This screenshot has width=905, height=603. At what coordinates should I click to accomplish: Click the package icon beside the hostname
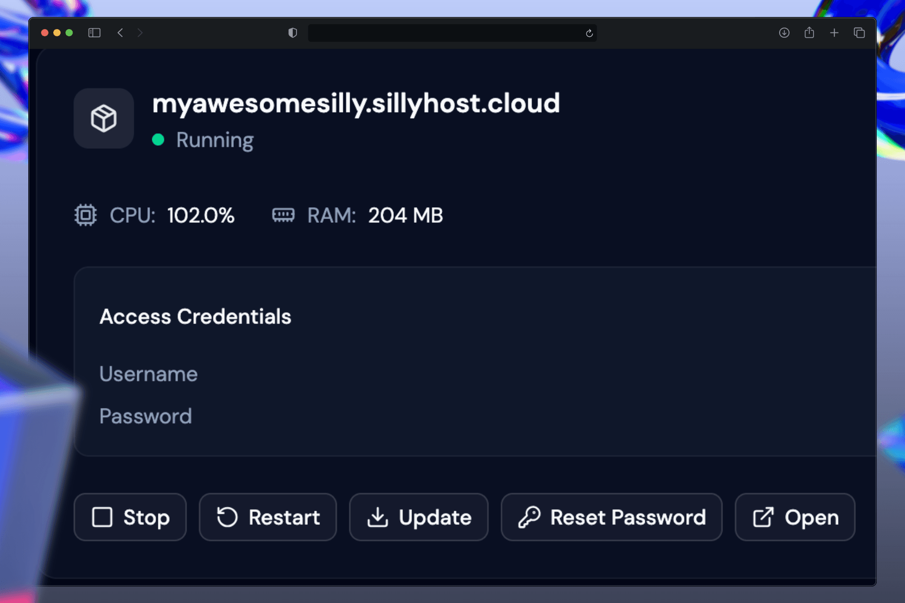tap(104, 118)
